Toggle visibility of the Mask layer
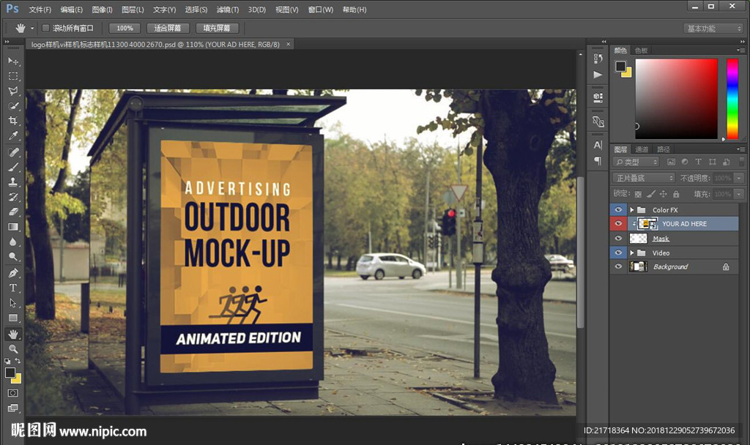Screen dimensions: 750x445 pos(618,239)
